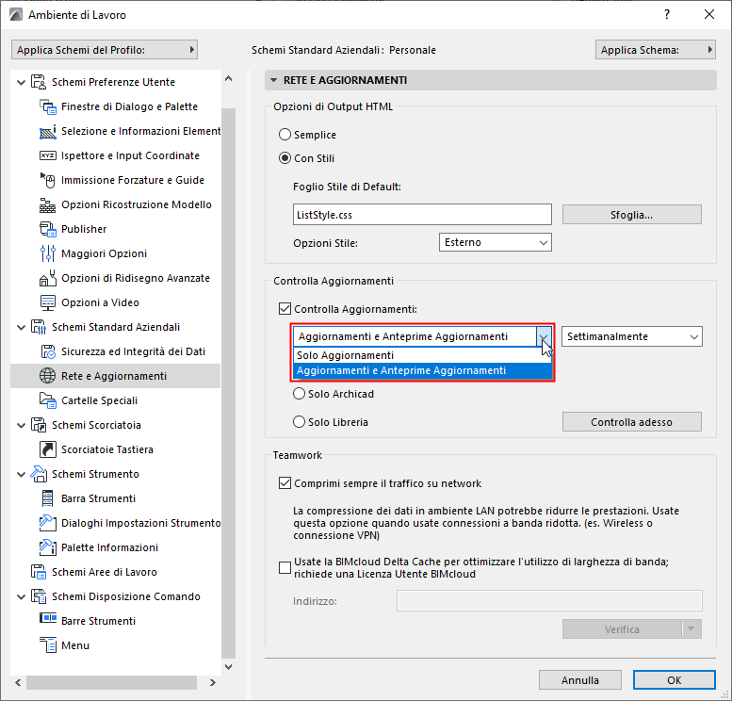Click the Annulla button

579,680
